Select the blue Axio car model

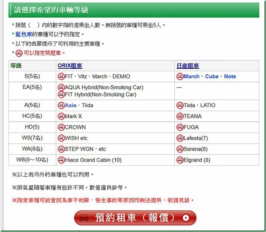pyautogui.click(x=70, y=105)
